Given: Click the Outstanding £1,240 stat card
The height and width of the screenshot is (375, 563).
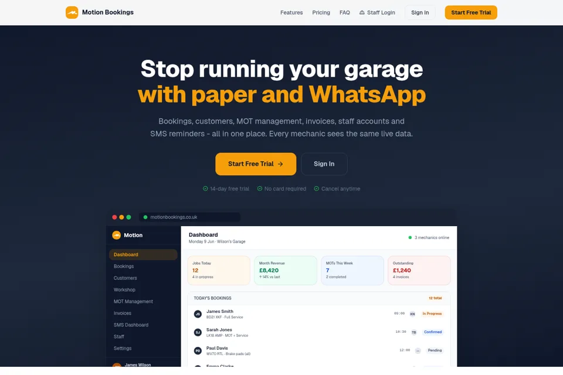Looking at the screenshot, I should tap(419, 270).
